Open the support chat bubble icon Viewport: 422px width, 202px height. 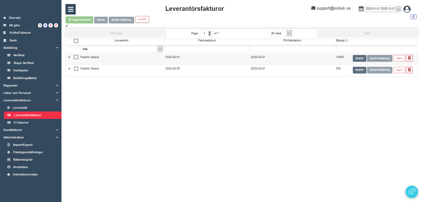[x=411, y=191]
